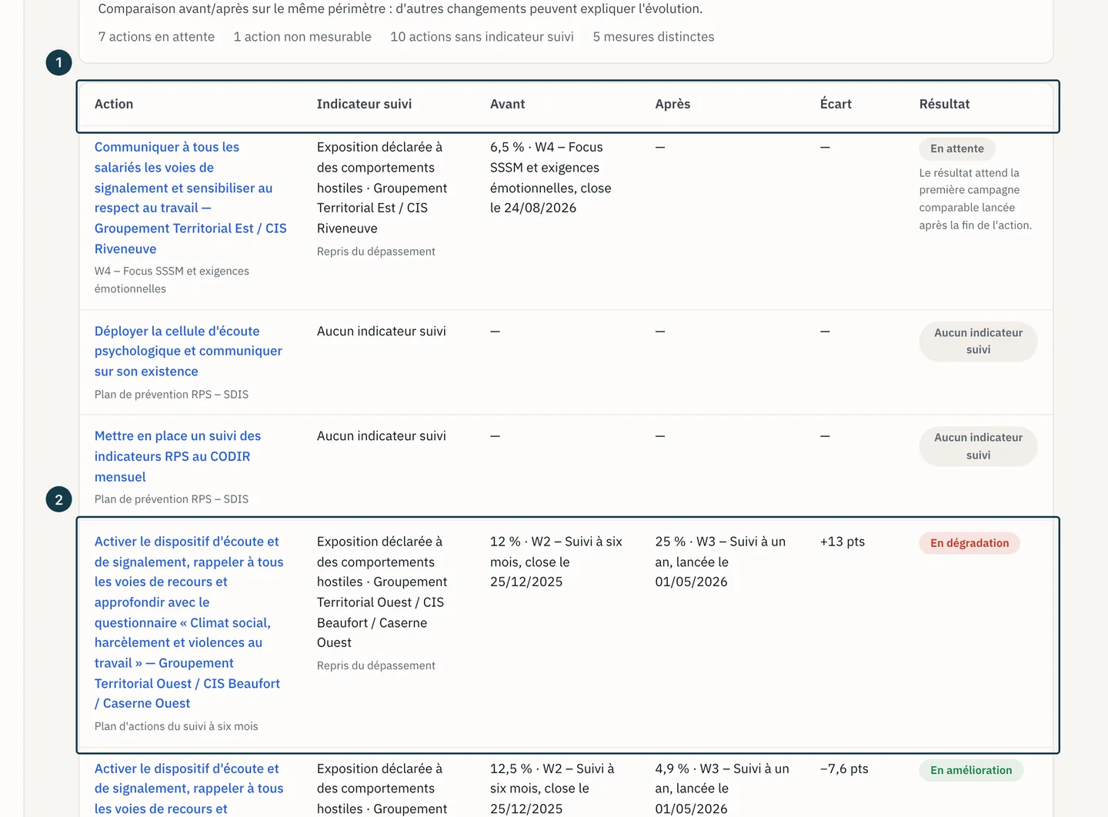Select the "25 % · W3 – Suivi à un an" après cell
The height and width of the screenshot is (817, 1108).
click(x=720, y=562)
